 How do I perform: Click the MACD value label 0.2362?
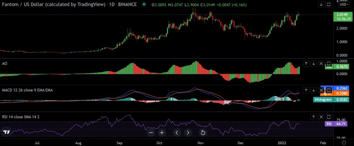pyautogui.click(x=341, y=88)
